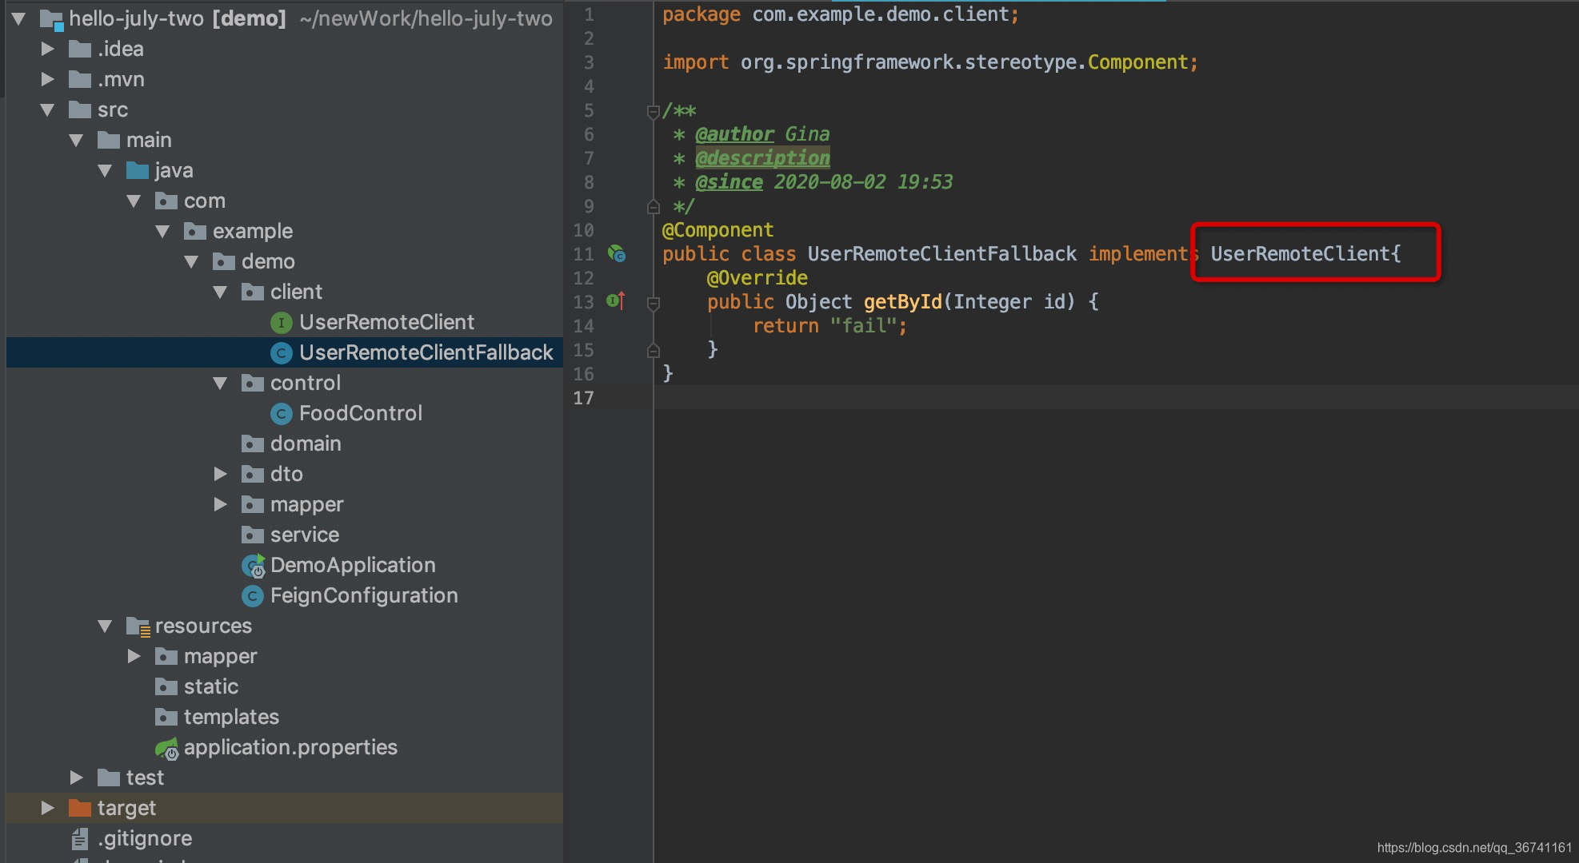
Task: Click the UserRemoteClient interface icon
Action: (278, 322)
